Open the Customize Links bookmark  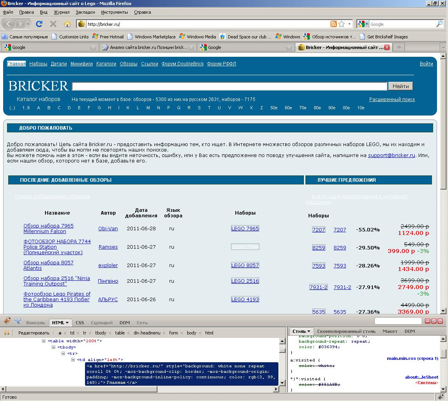(x=70, y=36)
